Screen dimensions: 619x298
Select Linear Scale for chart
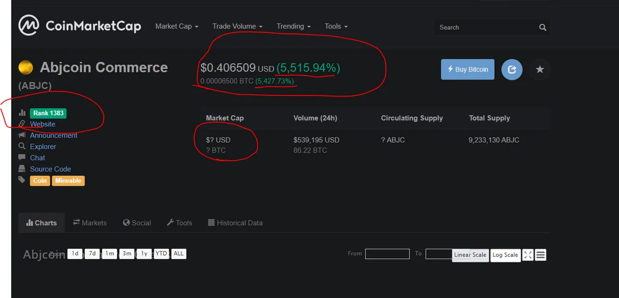coord(470,255)
